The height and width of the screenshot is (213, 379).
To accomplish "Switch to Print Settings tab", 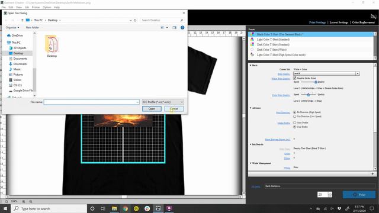I will pos(317,22).
